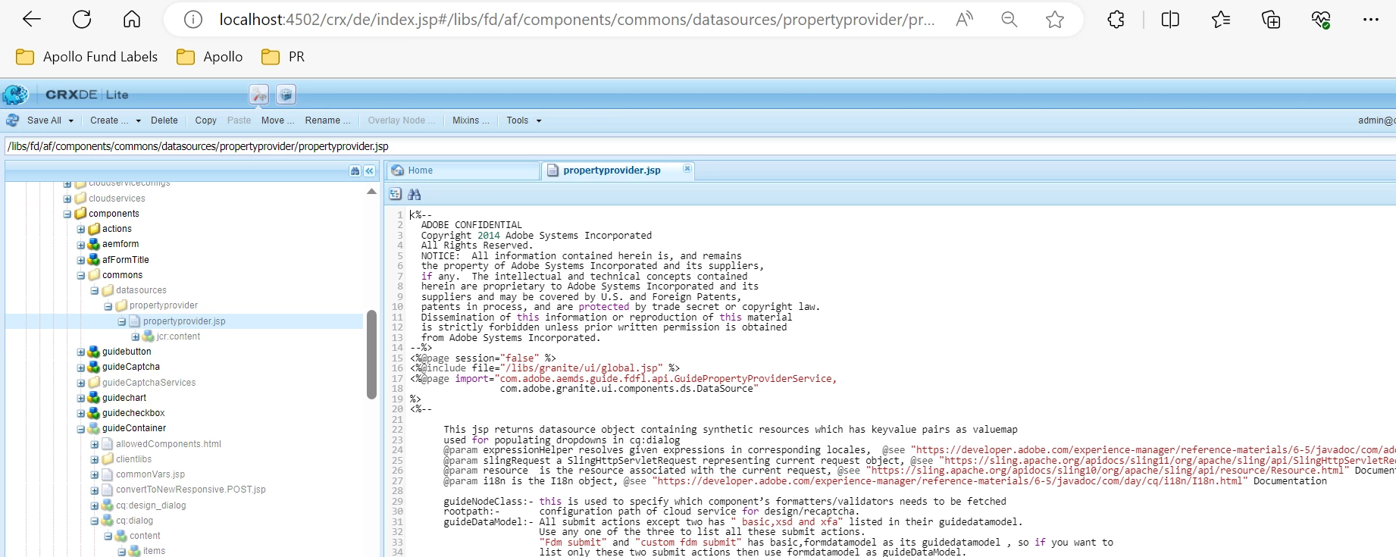The height and width of the screenshot is (557, 1396).
Task: Click the browser zoom out magnifier icon
Action: [1009, 20]
